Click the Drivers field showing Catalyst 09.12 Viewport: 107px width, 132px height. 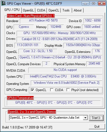59,39
